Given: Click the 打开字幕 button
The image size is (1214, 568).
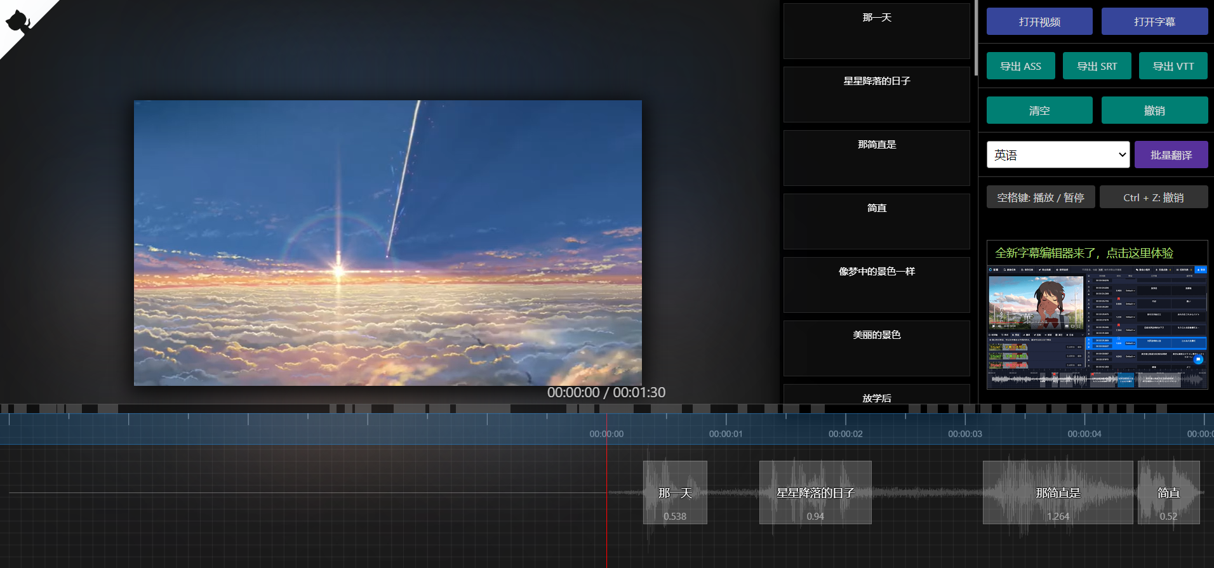Looking at the screenshot, I should point(1154,22).
